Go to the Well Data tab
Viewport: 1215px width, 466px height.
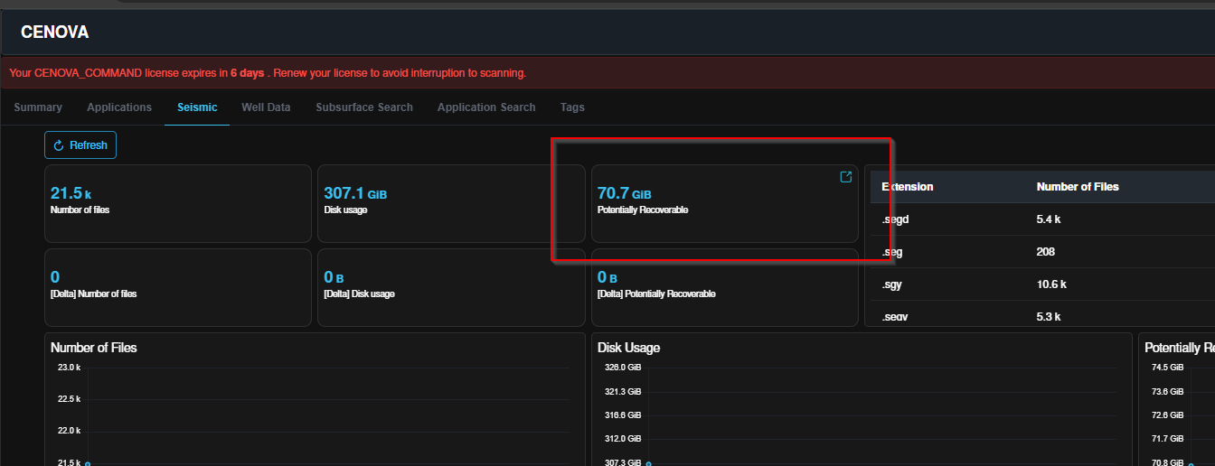pyautogui.click(x=266, y=107)
